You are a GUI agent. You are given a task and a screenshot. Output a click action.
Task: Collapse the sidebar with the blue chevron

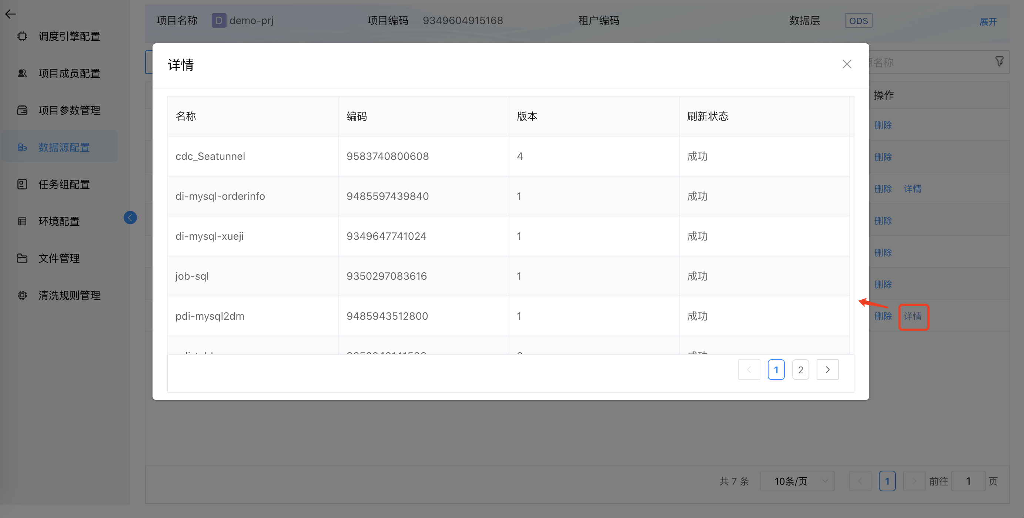(130, 217)
